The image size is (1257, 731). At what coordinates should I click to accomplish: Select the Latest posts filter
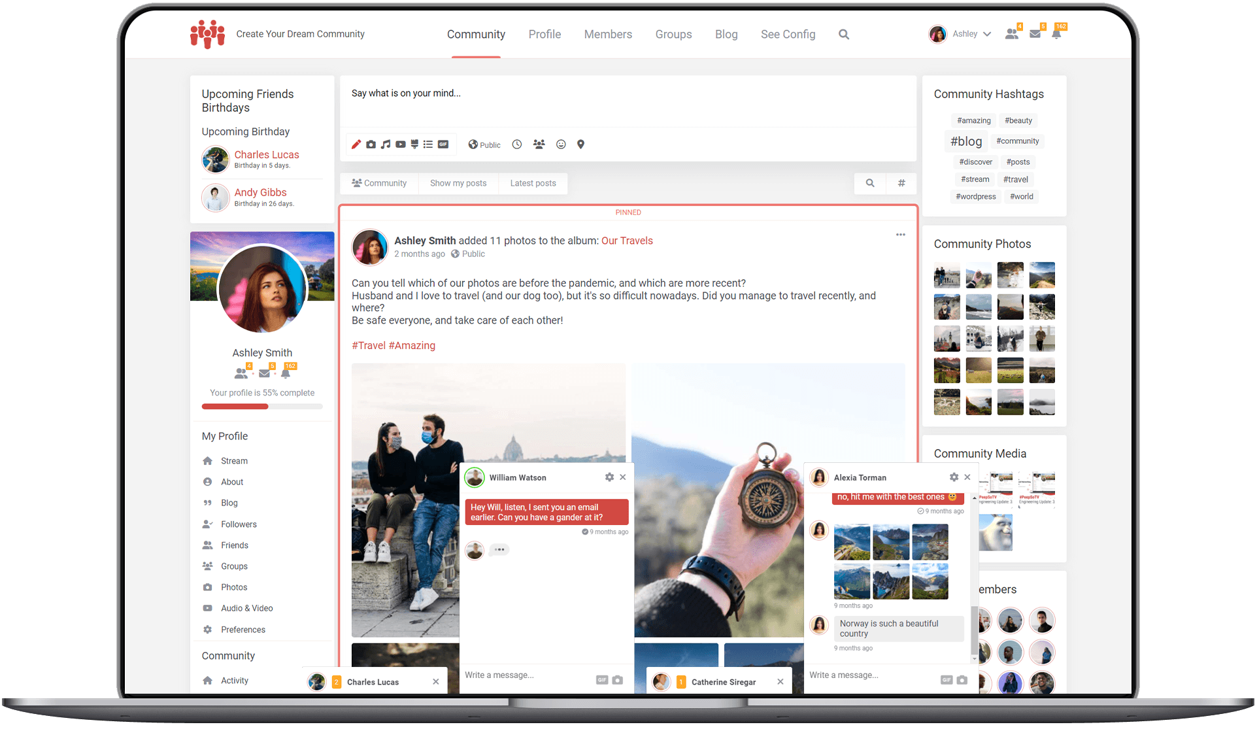[533, 184]
